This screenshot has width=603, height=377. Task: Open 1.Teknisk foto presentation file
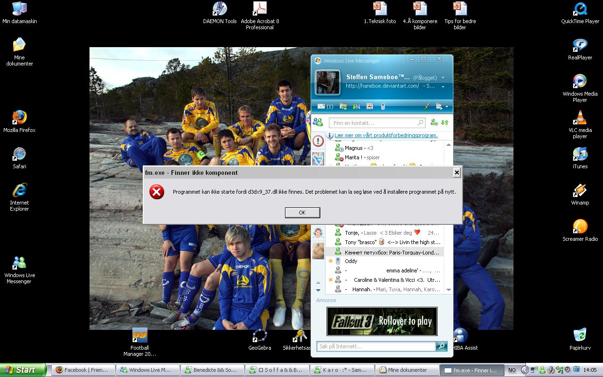(380, 13)
